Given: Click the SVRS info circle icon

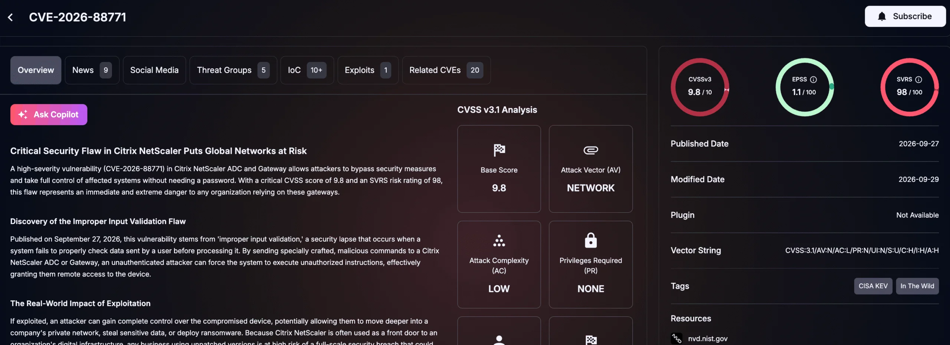Looking at the screenshot, I should pos(918,79).
